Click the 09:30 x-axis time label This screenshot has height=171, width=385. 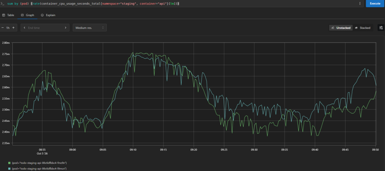(x=255, y=149)
